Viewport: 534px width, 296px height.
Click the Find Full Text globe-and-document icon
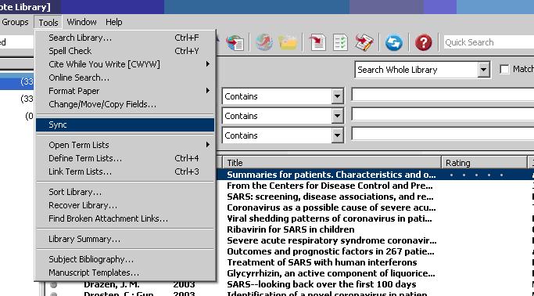[235, 42]
